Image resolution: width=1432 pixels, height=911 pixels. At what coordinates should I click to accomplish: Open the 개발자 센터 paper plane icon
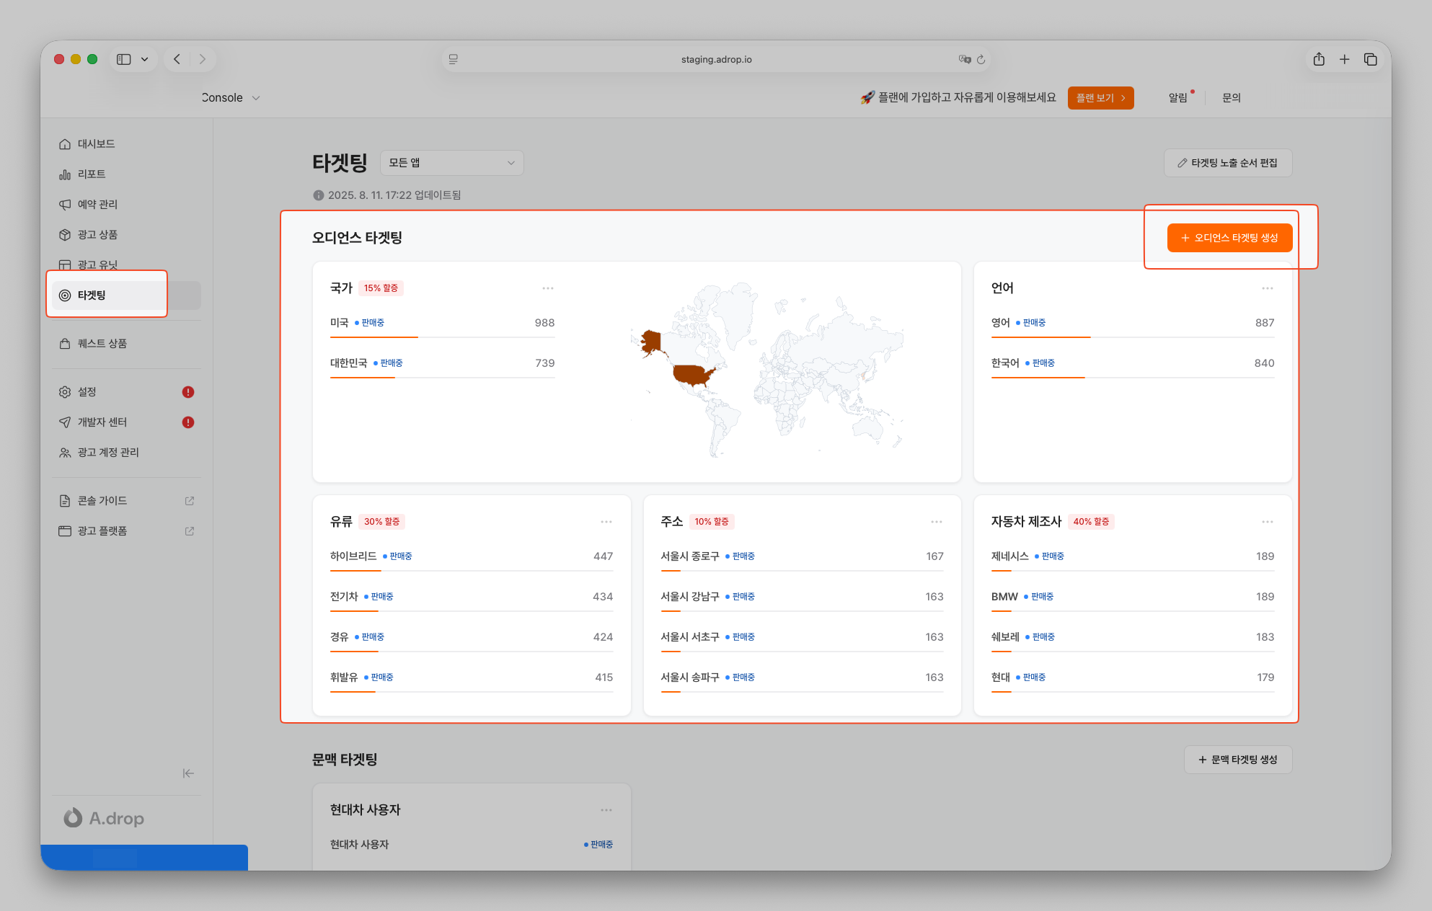point(65,422)
